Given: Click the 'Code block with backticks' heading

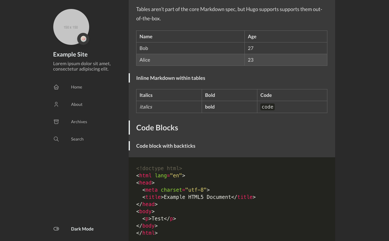Looking at the screenshot, I should 166,146.
